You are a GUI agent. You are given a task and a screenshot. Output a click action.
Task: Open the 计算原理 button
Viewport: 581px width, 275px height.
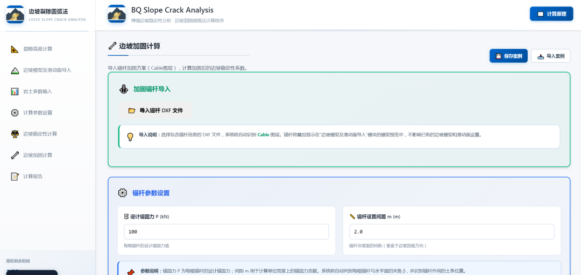point(551,13)
